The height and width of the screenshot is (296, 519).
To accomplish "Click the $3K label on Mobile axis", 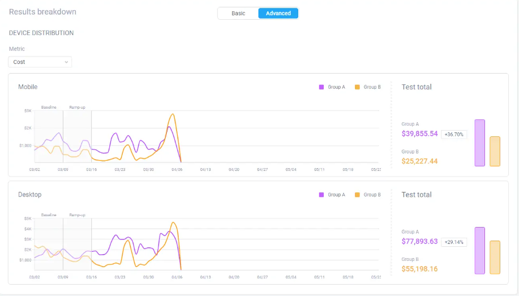I will pyautogui.click(x=28, y=110).
